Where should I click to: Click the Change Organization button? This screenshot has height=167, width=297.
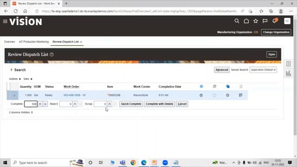tap(276, 32)
